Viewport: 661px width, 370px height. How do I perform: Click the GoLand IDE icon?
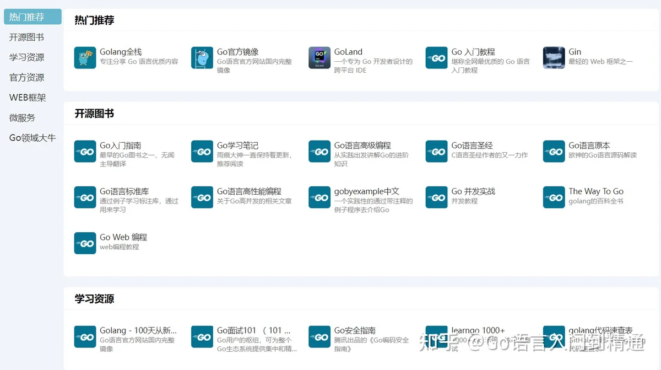click(x=319, y=58)
